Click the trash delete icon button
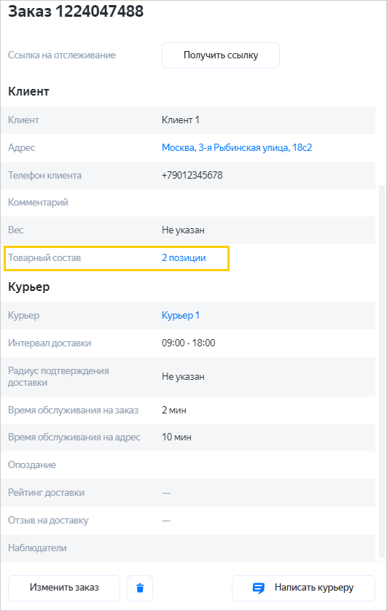This screenshot has height=611, width=387. (x=140, y=588)
